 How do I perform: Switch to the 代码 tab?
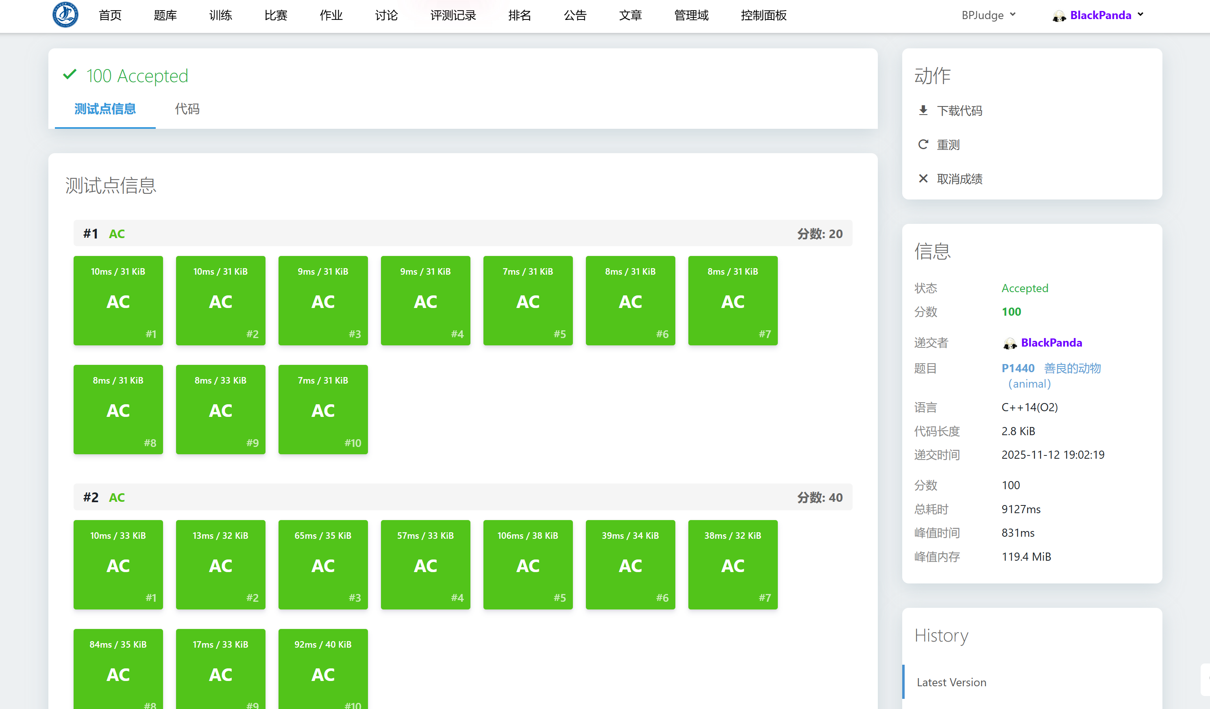point(187,109)
